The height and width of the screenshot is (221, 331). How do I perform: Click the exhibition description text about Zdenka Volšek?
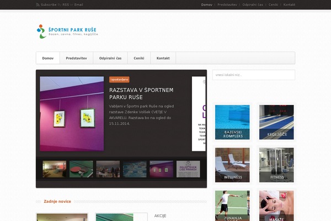(x=141, y=115)
